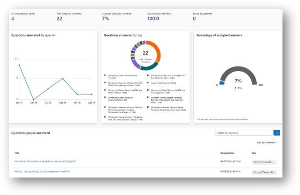Image resolution: width=300 pixels, height=195 pixels.
Task: Click the Total Questions Answered value 22
Action: (x=59, y=19)
